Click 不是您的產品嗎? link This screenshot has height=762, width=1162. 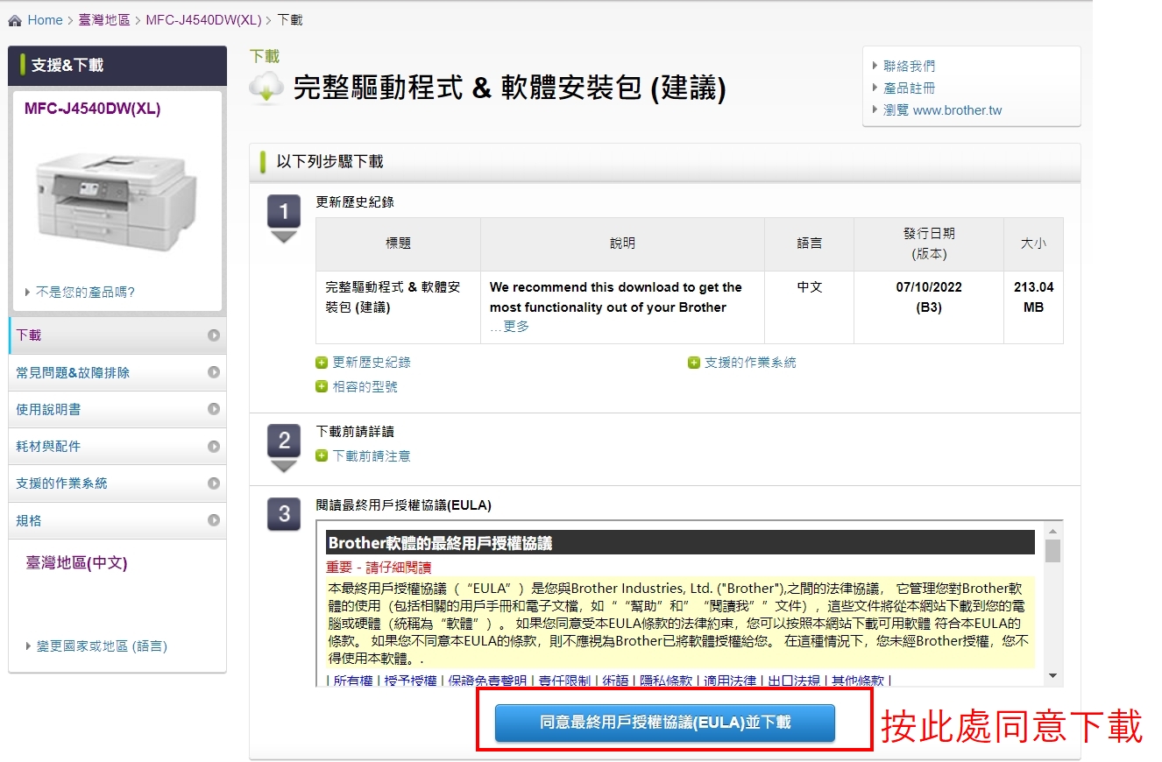click(86, 292)
